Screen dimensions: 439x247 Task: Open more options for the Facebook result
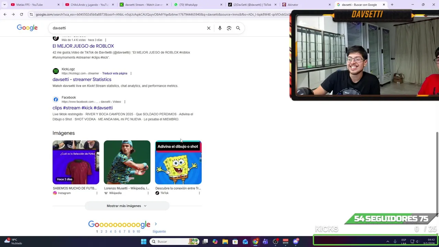pyautogui.click(x=124, y=102)
